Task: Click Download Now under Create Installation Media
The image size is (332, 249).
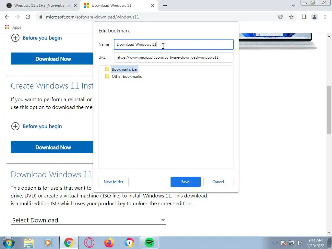Action: click(x=52, y=147)
